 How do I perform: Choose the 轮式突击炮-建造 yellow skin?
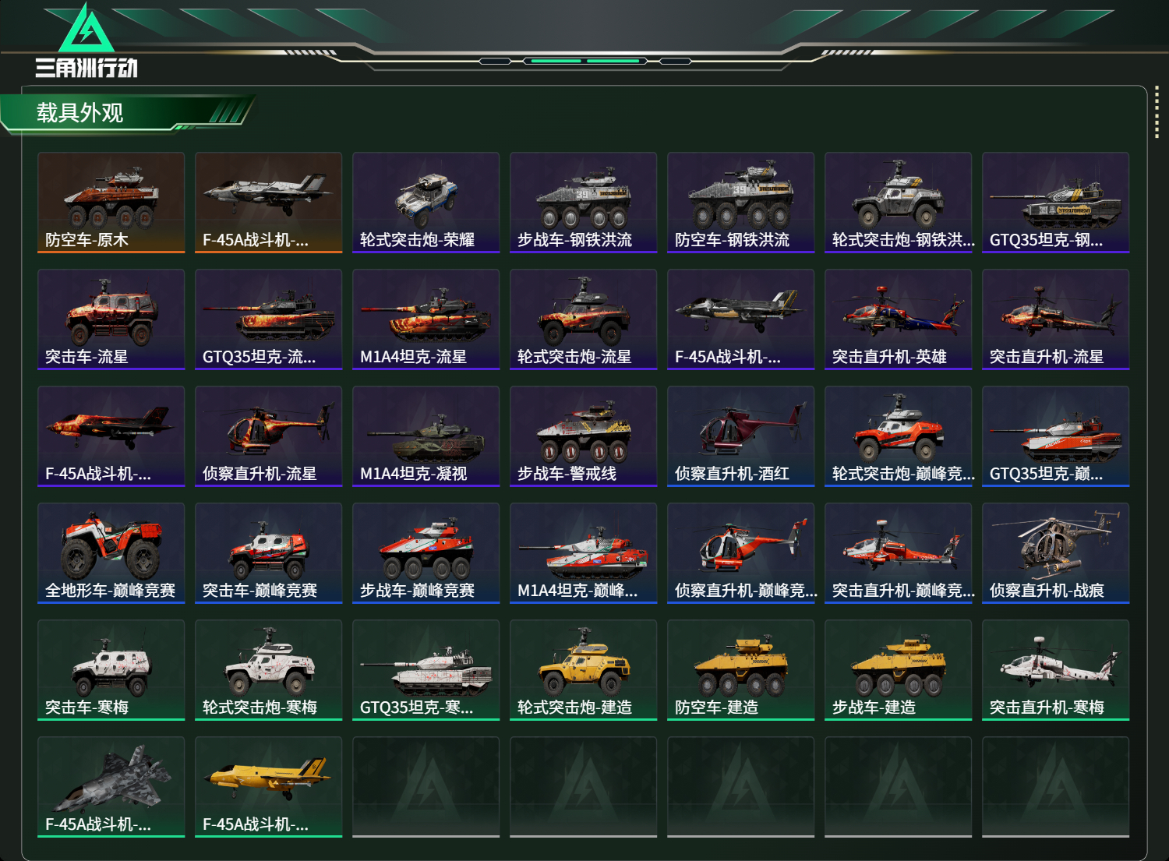pos(584,670)
